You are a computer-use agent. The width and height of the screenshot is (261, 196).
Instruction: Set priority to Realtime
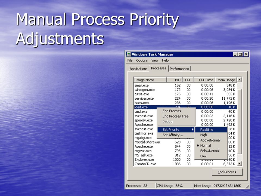pos(211,130)
